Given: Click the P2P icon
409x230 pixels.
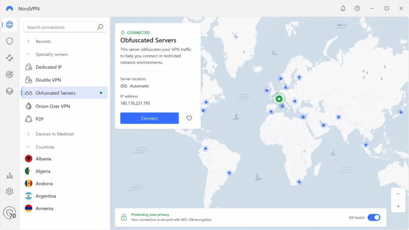Looking at the screenshot, I should pyautogui.click(x=29, y=119).
